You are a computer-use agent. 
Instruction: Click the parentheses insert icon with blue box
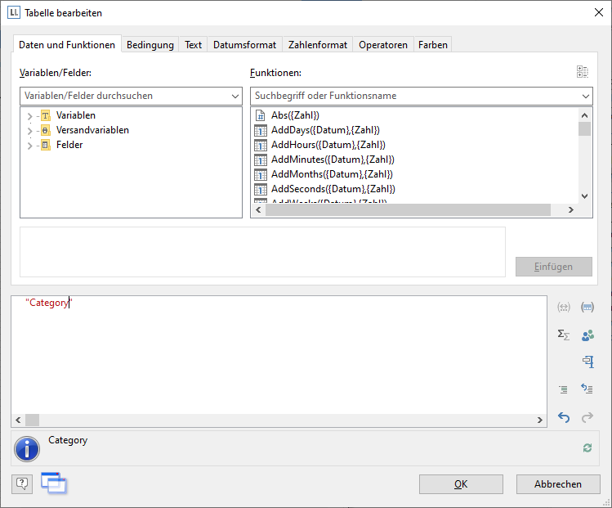point(587,308)
